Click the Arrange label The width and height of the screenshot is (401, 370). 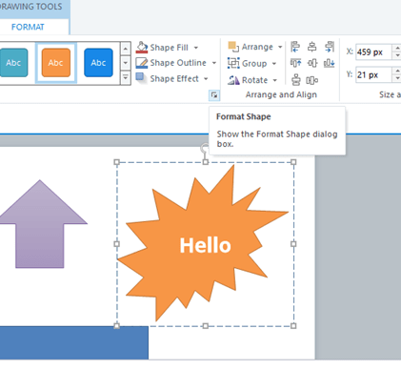[x=257, y=47]
